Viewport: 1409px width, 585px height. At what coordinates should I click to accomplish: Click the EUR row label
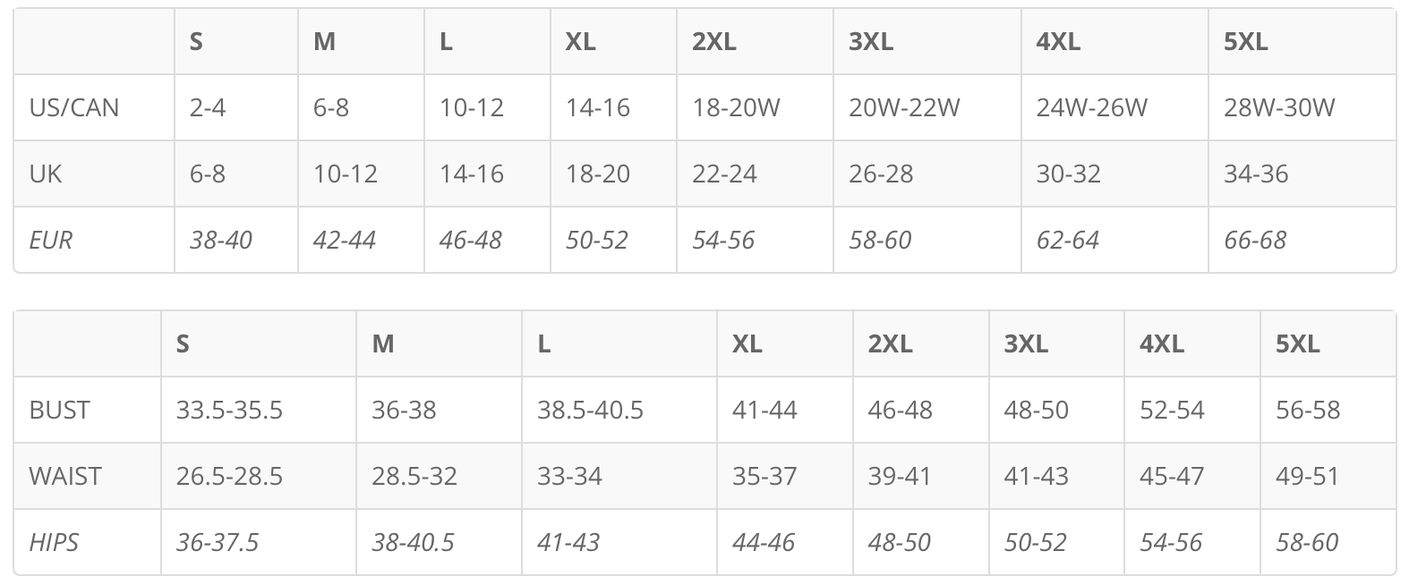(x=51, y=240)
